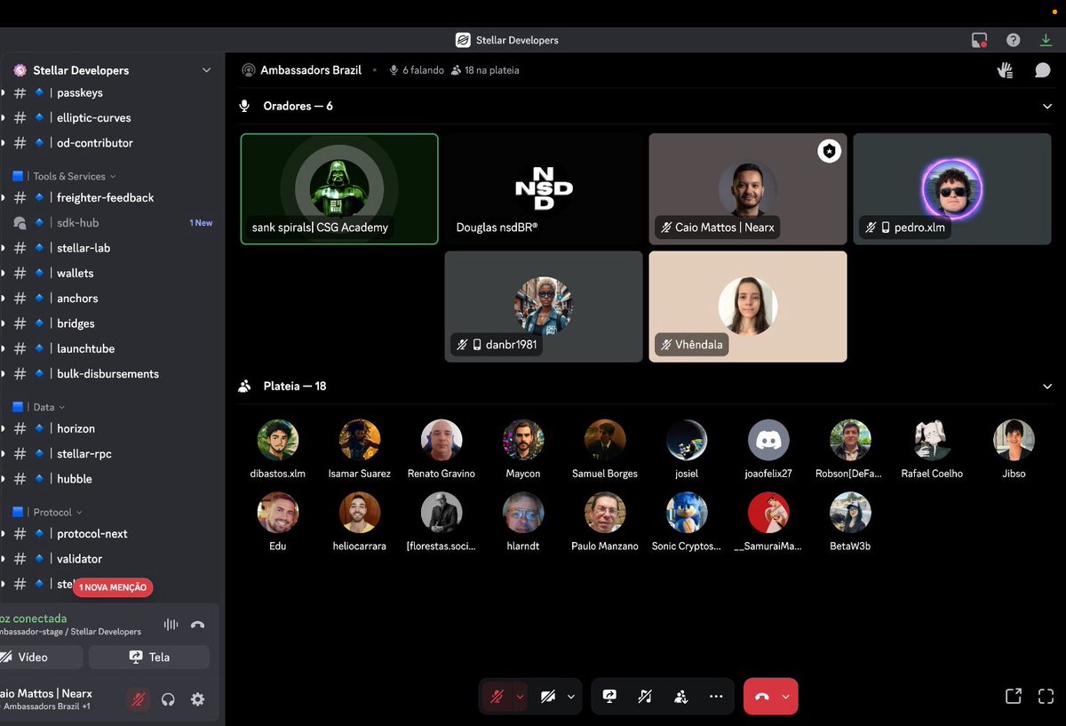Viewport: 1066px width, 726px height.
Task: Unmute microphone in user panel
Action: (x=138, y=699)
